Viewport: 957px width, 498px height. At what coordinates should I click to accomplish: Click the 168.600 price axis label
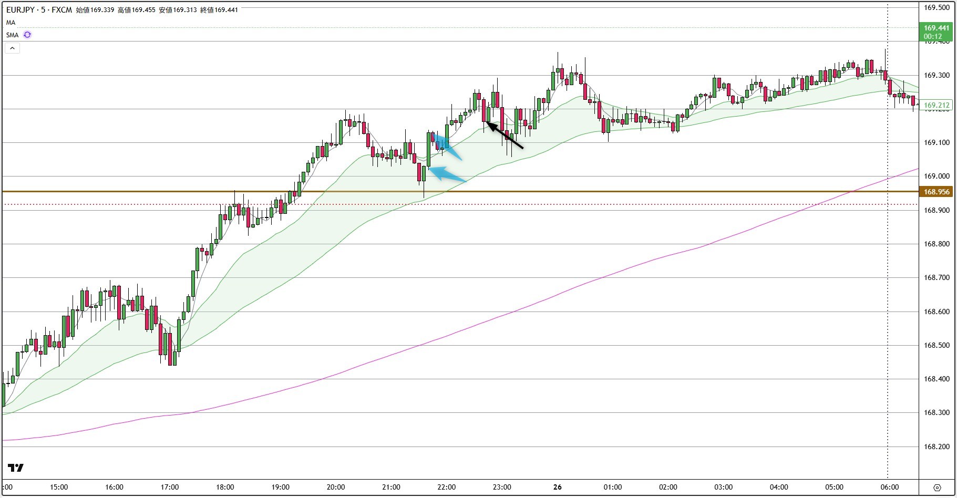(937, 312)
